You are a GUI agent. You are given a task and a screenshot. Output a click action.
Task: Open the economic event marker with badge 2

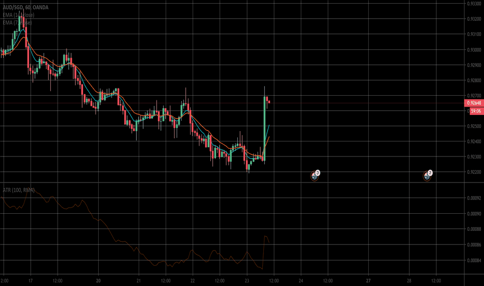427,176
